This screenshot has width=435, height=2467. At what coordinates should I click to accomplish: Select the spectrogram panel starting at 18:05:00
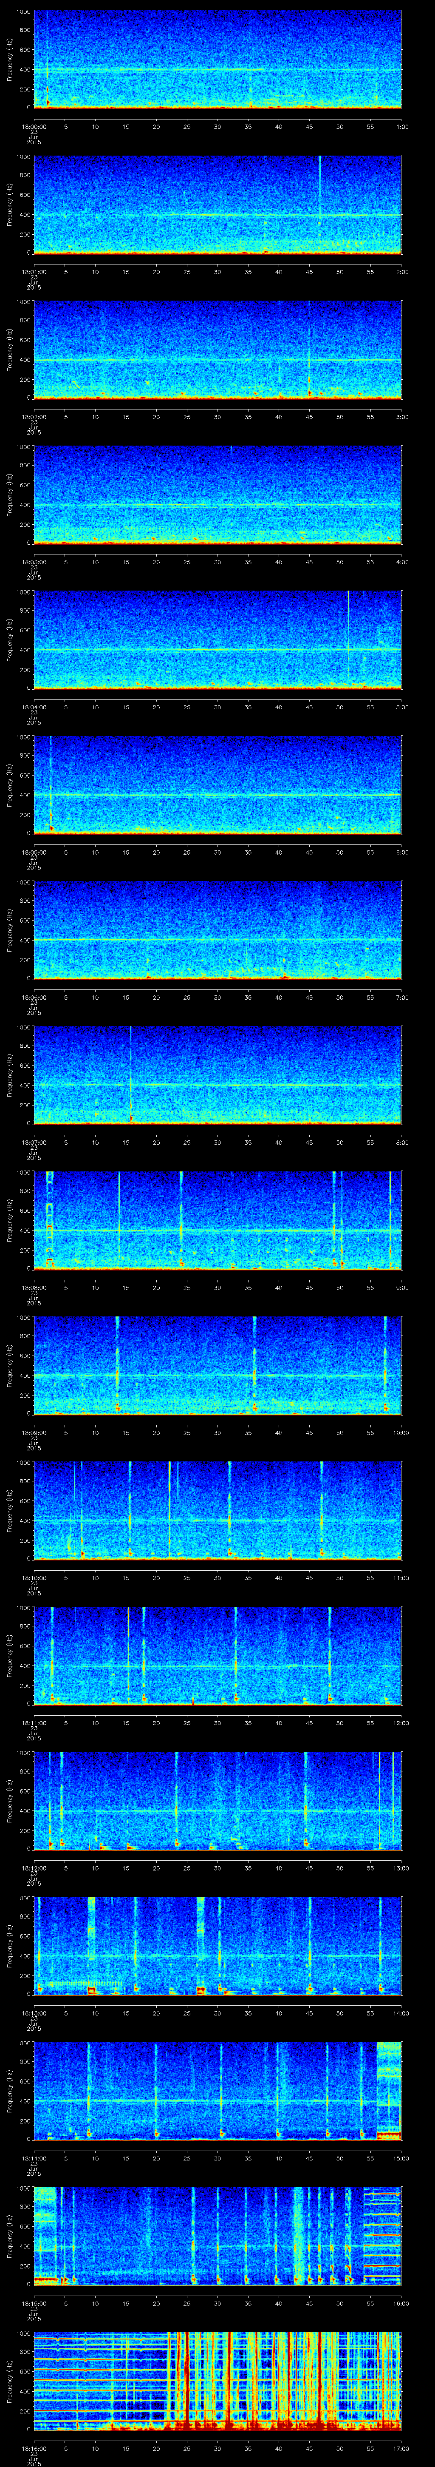point(218,785)
